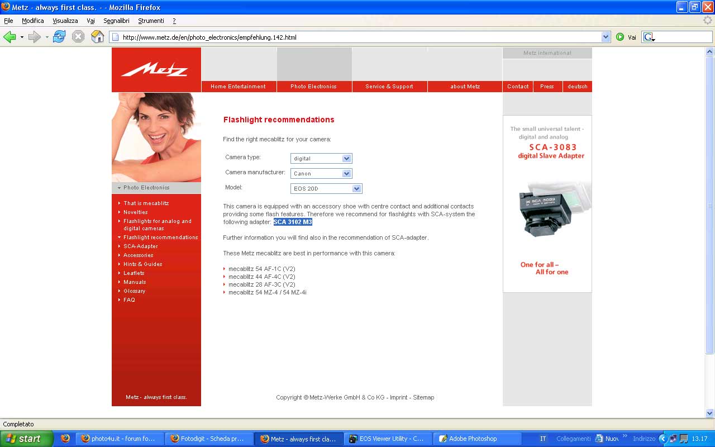Viewport: 715px width, 447px height.
Task: Click the Windows Start button
Action: [x=26, y=439]
